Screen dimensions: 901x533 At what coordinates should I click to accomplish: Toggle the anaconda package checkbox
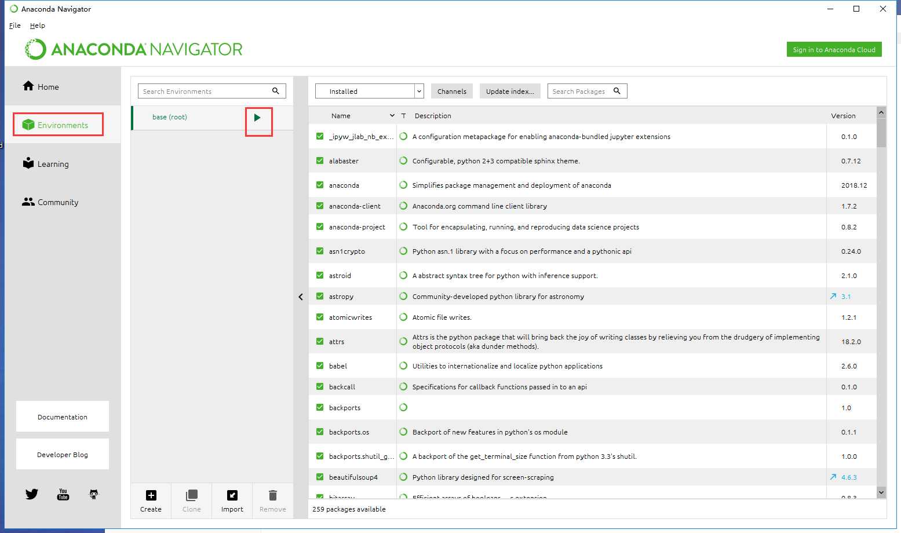point(320,185)
